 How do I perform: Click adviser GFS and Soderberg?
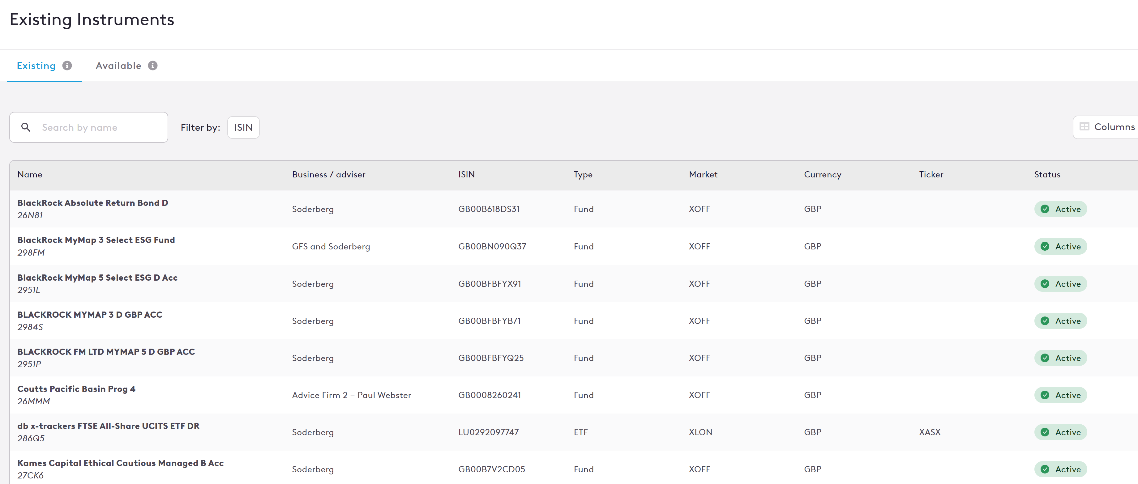(331, 246)
